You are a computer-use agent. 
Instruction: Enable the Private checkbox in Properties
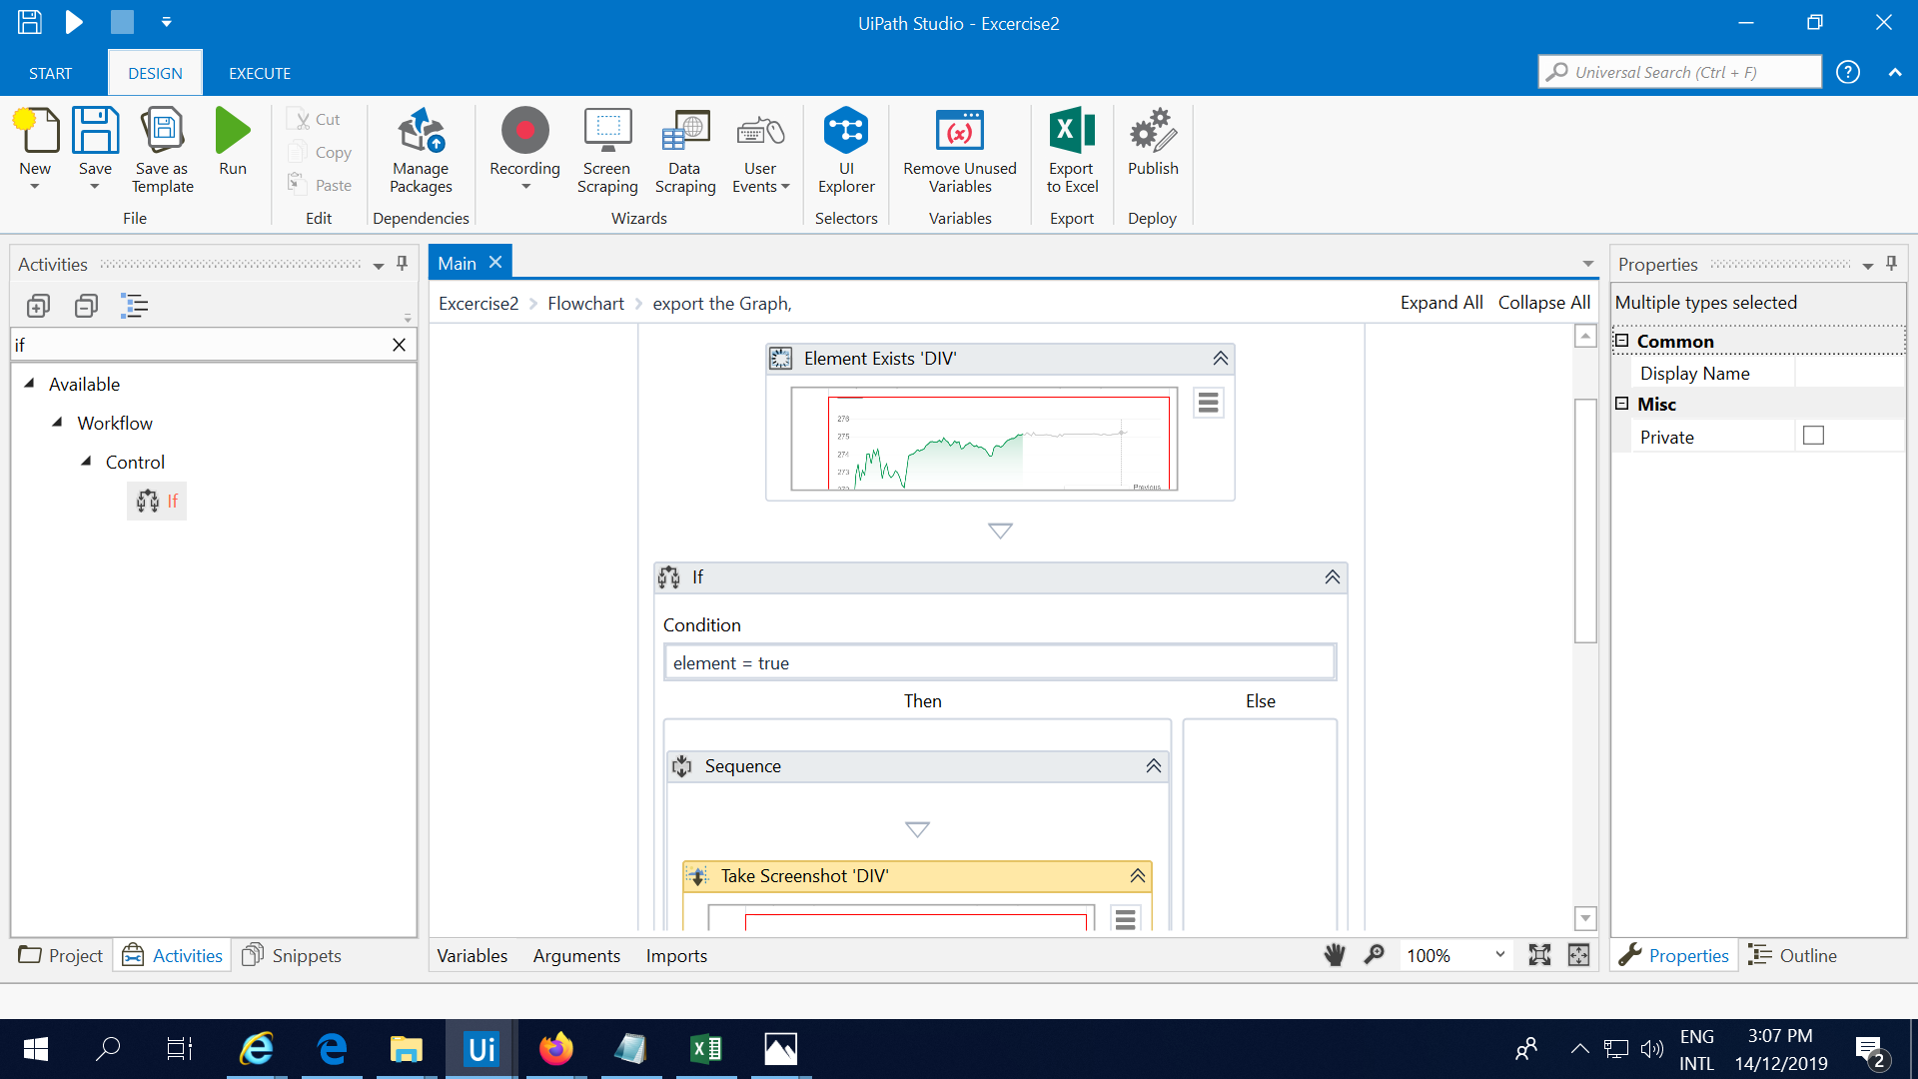point(1814,435)
